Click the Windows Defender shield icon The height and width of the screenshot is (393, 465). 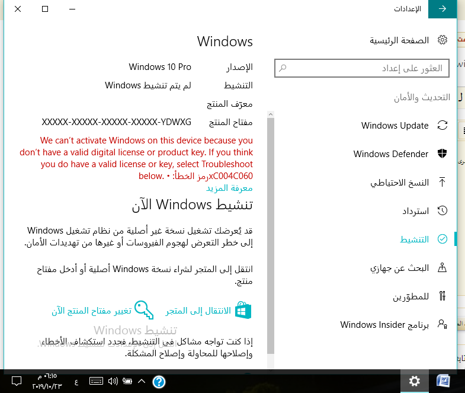[x=442, y=154]
